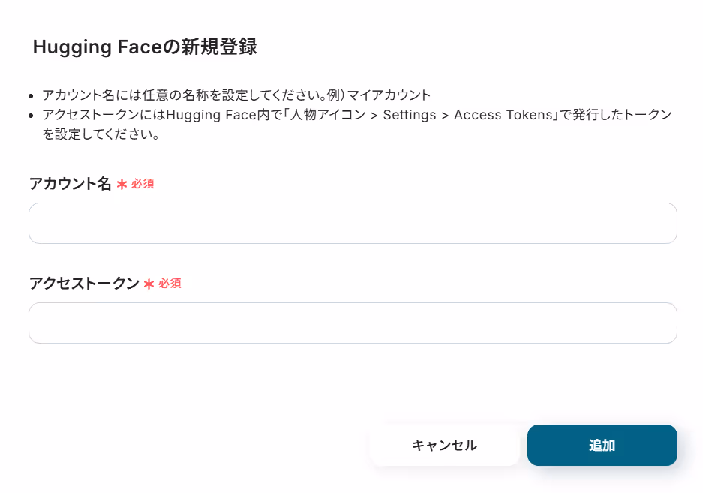The width and height of the screenshot is (703, 493).
Task: Click the 必須 marker next to アクセストークン
Action: [170, 283]
